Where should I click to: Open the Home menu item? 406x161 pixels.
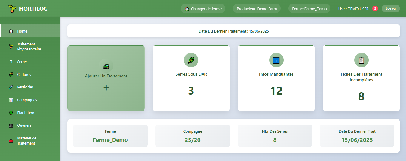pyautogui.click(x=30, y=31)
